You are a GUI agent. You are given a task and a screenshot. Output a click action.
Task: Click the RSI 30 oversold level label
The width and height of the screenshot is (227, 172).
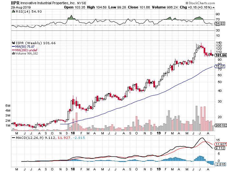coord(218,31)
